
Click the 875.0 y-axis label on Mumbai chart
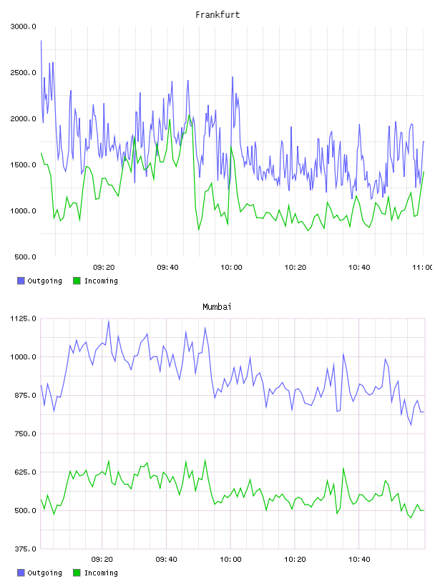tap(25, 396)
